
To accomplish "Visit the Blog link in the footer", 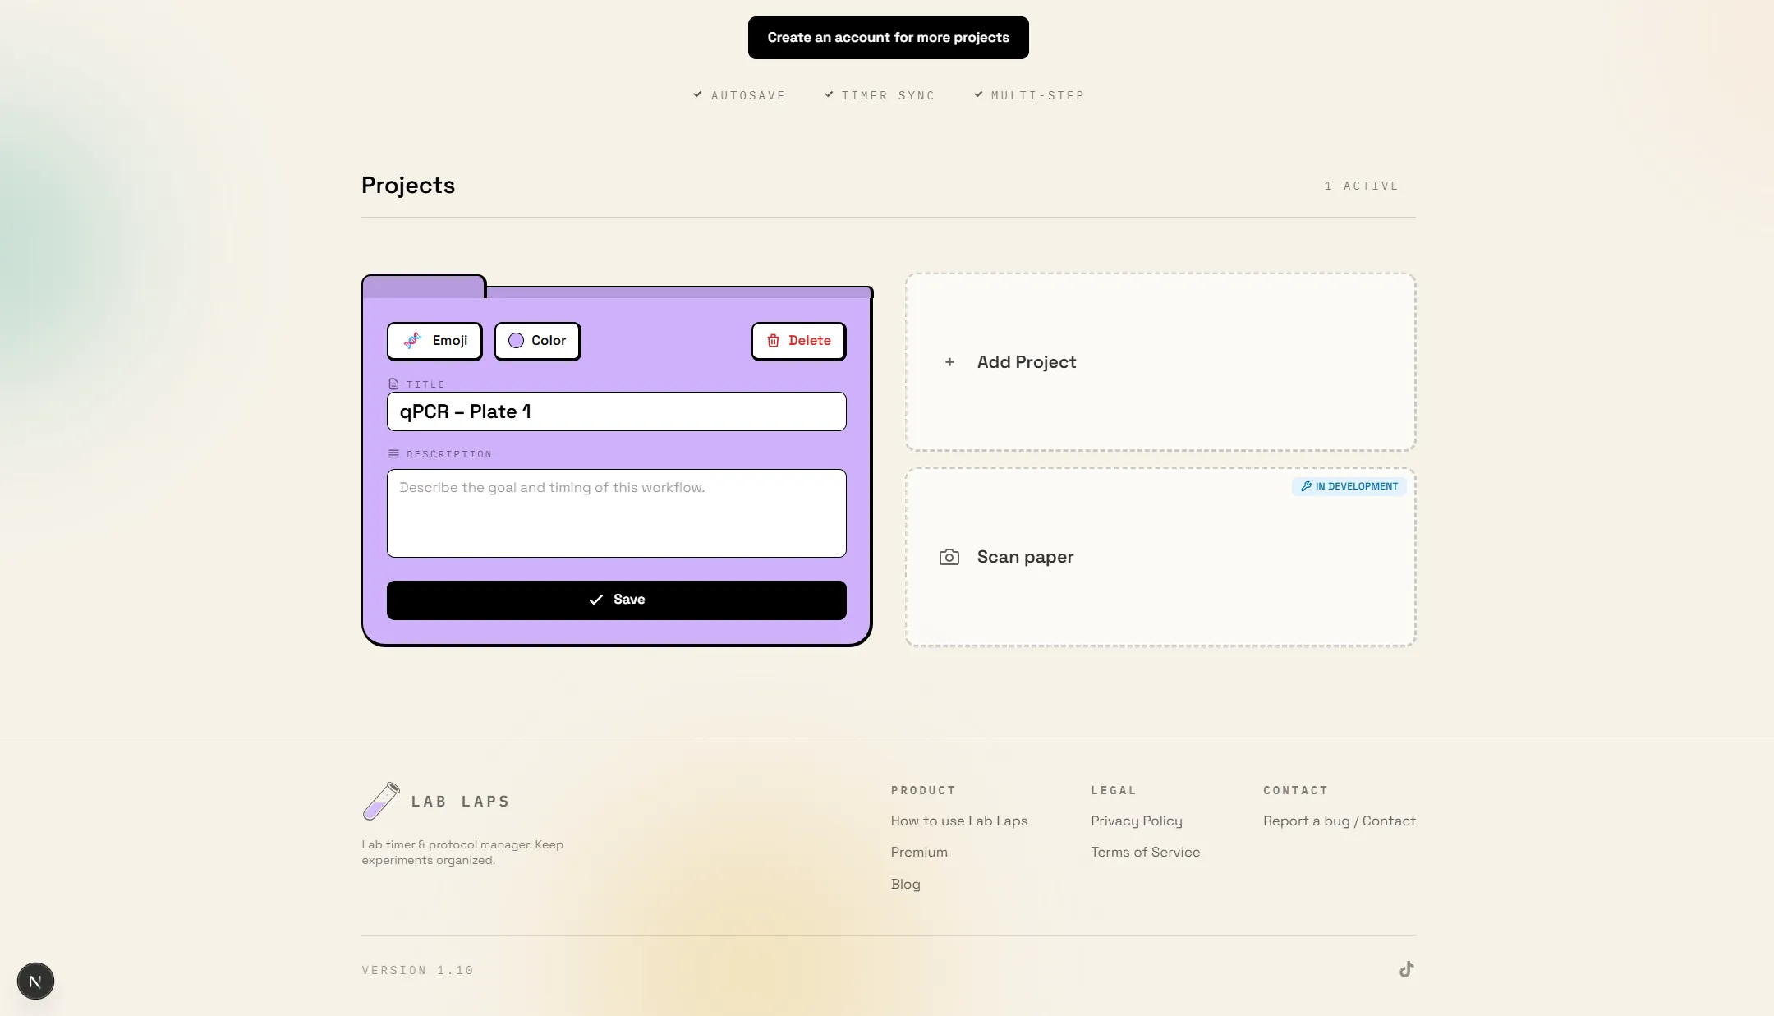I will [905, 884].
